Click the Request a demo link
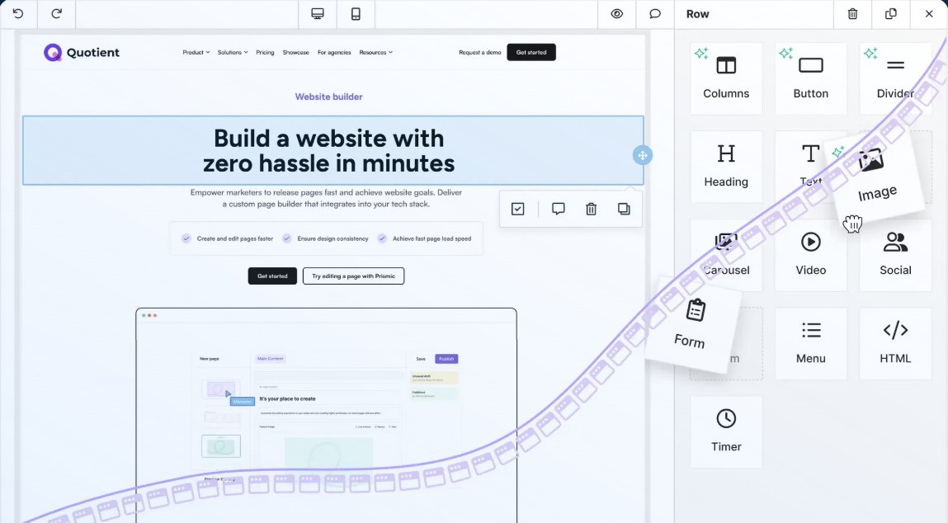The width and height of the screenshot is (948, 523). (x=480, y=53)
